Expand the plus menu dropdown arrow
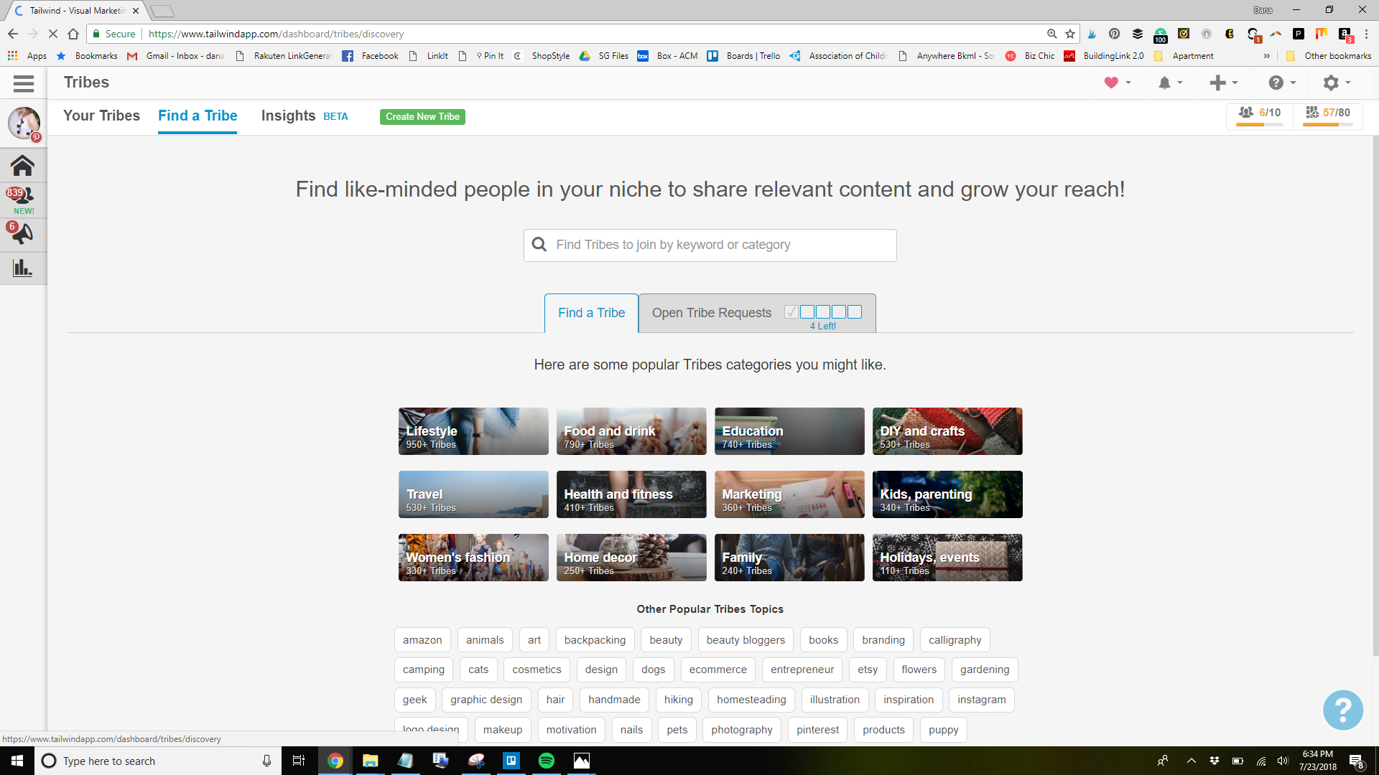This screenshot has width=1379, height=775. point(1235,83)
